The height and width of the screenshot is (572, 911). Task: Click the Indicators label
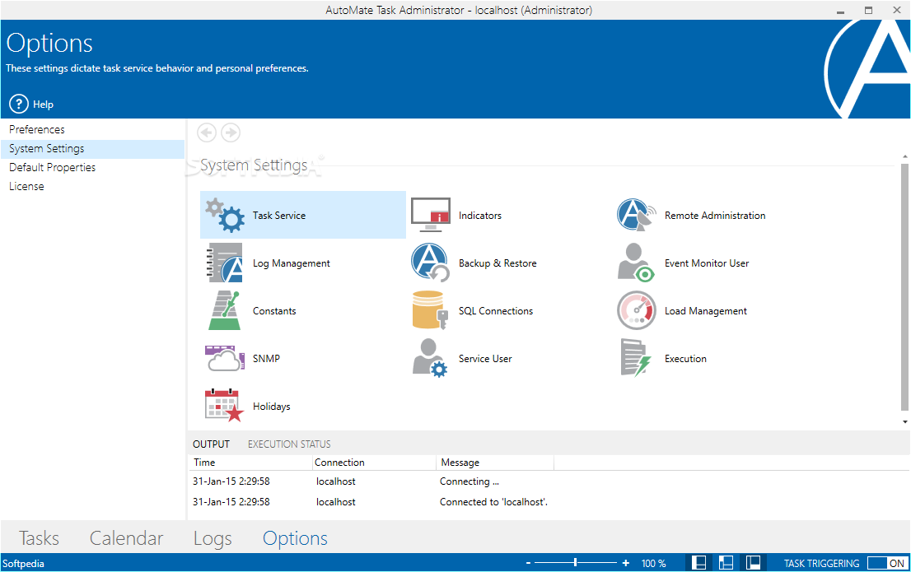point(480,216)
